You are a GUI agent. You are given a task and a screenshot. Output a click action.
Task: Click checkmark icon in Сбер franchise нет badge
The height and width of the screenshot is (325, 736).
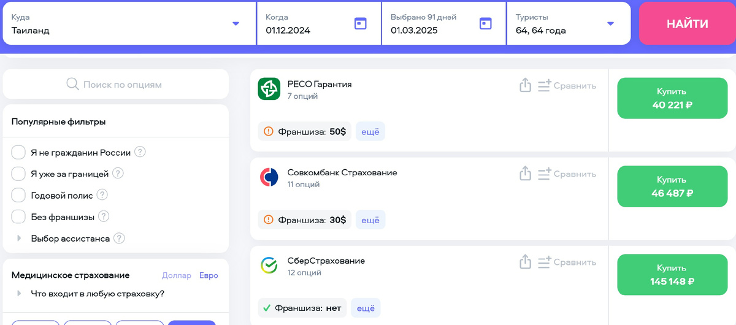pos(266,308)
